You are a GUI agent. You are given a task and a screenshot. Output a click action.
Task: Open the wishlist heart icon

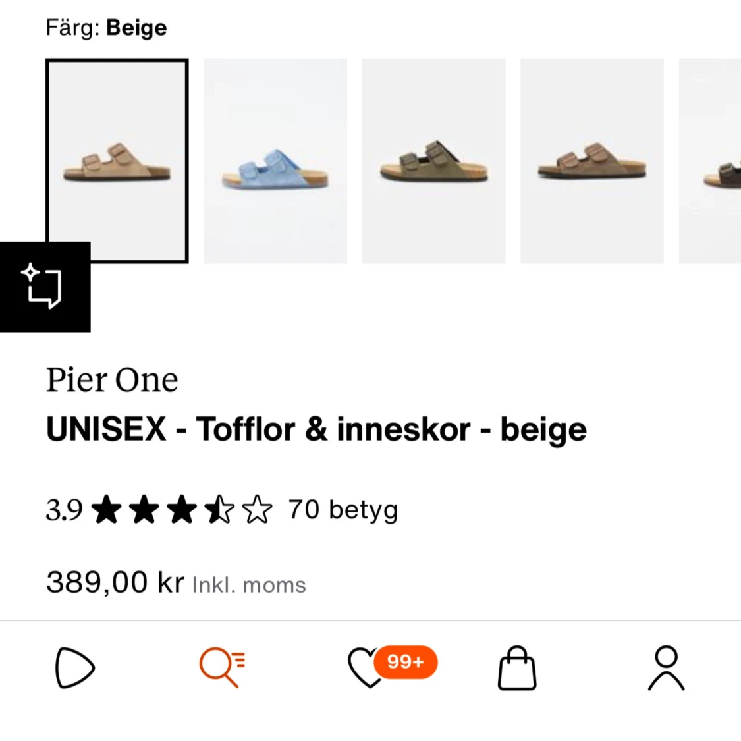coord(365,668)
